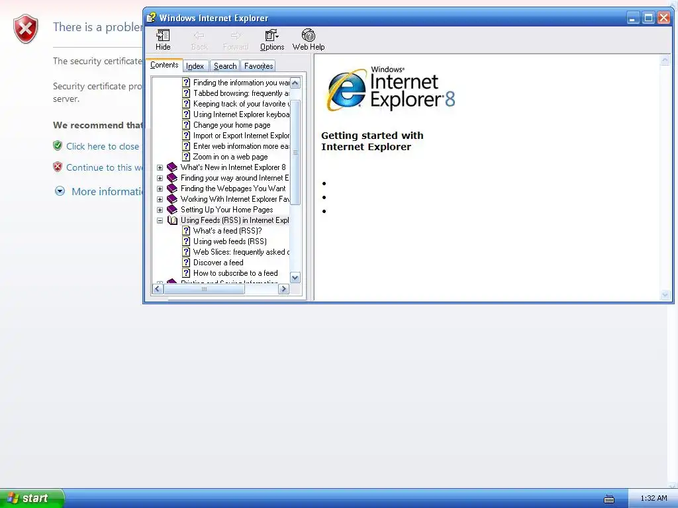Click the contents tree scroll up arrow
The width and height of the screenshot is (678, 508).
click(x=295, y=83)
